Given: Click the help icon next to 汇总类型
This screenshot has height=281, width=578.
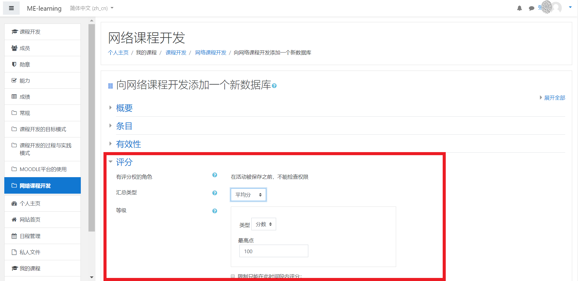Looking at the screenshot, I should click(214, 193).
